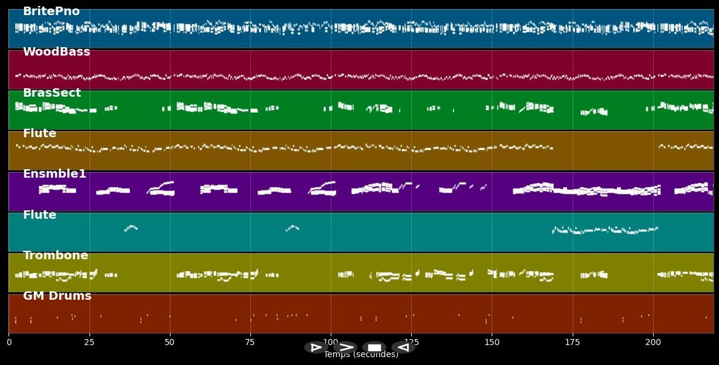Viewport: 719px width, 365px height.
Task: Click the Trombone track label
Action: pyautogui.click(x=55, y=256)
